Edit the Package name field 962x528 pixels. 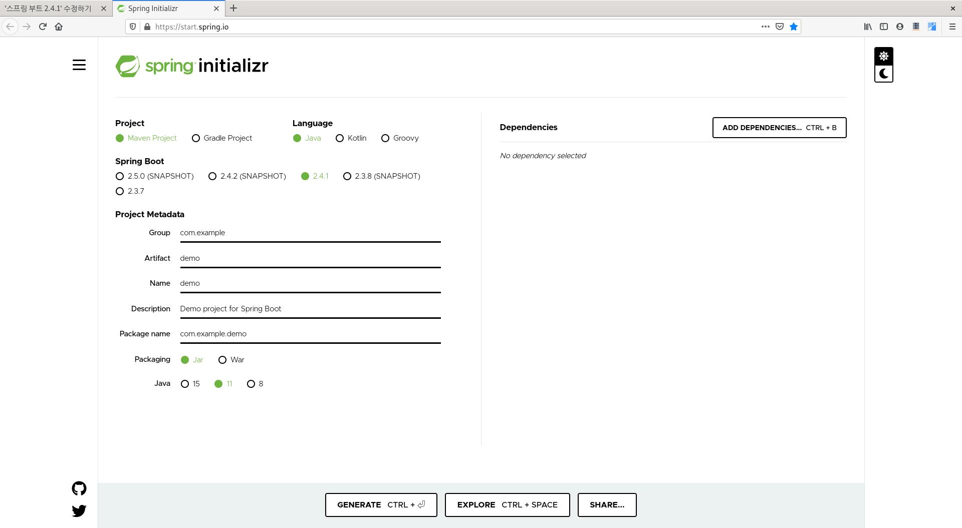(x=310, y=334)
